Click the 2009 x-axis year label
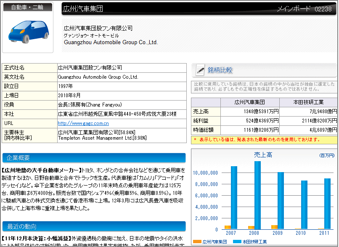The width and height of the screenshot is (339, 247). tap(278, 233)
